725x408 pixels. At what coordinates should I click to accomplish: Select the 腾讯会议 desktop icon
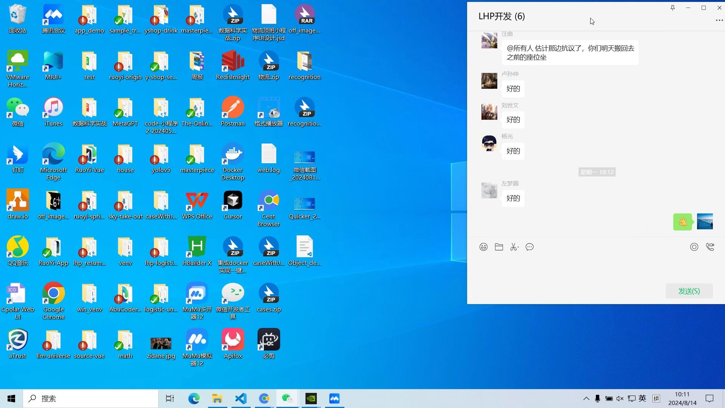tap(53, 19)
